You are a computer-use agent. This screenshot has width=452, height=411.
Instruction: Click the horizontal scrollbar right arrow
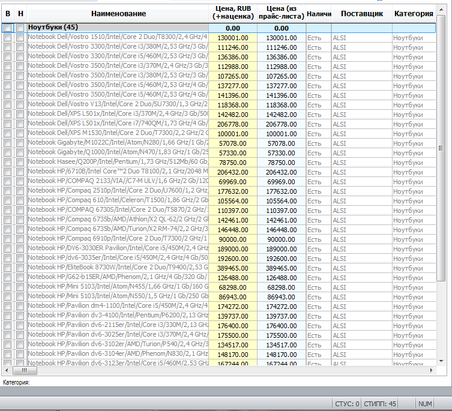tap(431, 370)
